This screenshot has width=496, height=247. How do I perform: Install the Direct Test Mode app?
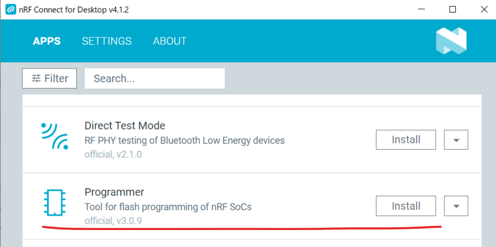[406, 140]
